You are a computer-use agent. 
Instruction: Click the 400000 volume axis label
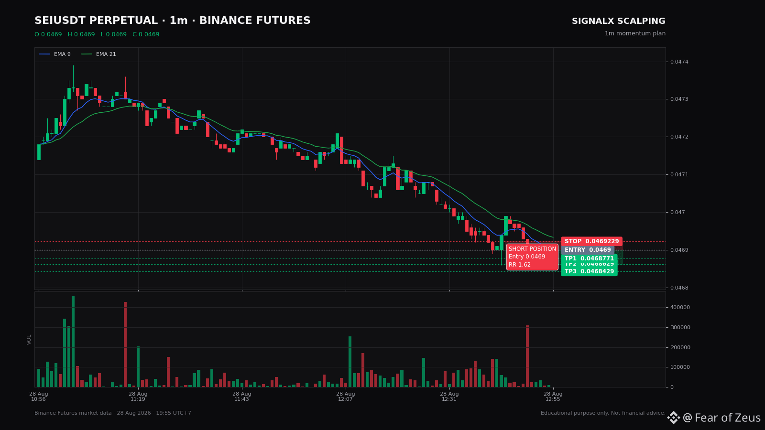click(x=680, y=308)
